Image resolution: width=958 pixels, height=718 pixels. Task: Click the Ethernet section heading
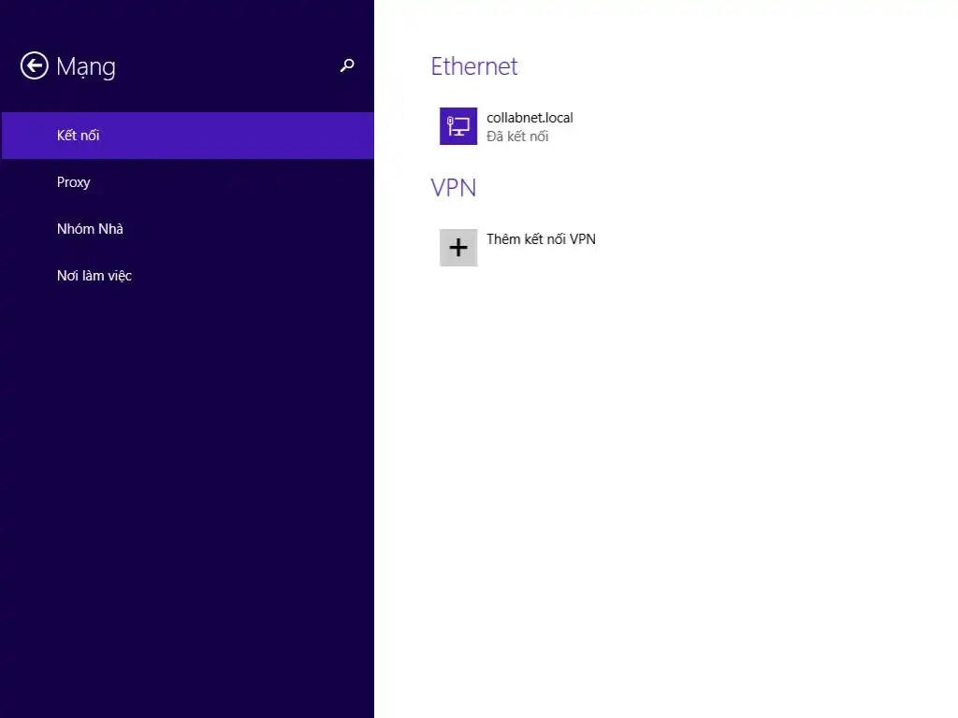474,66
